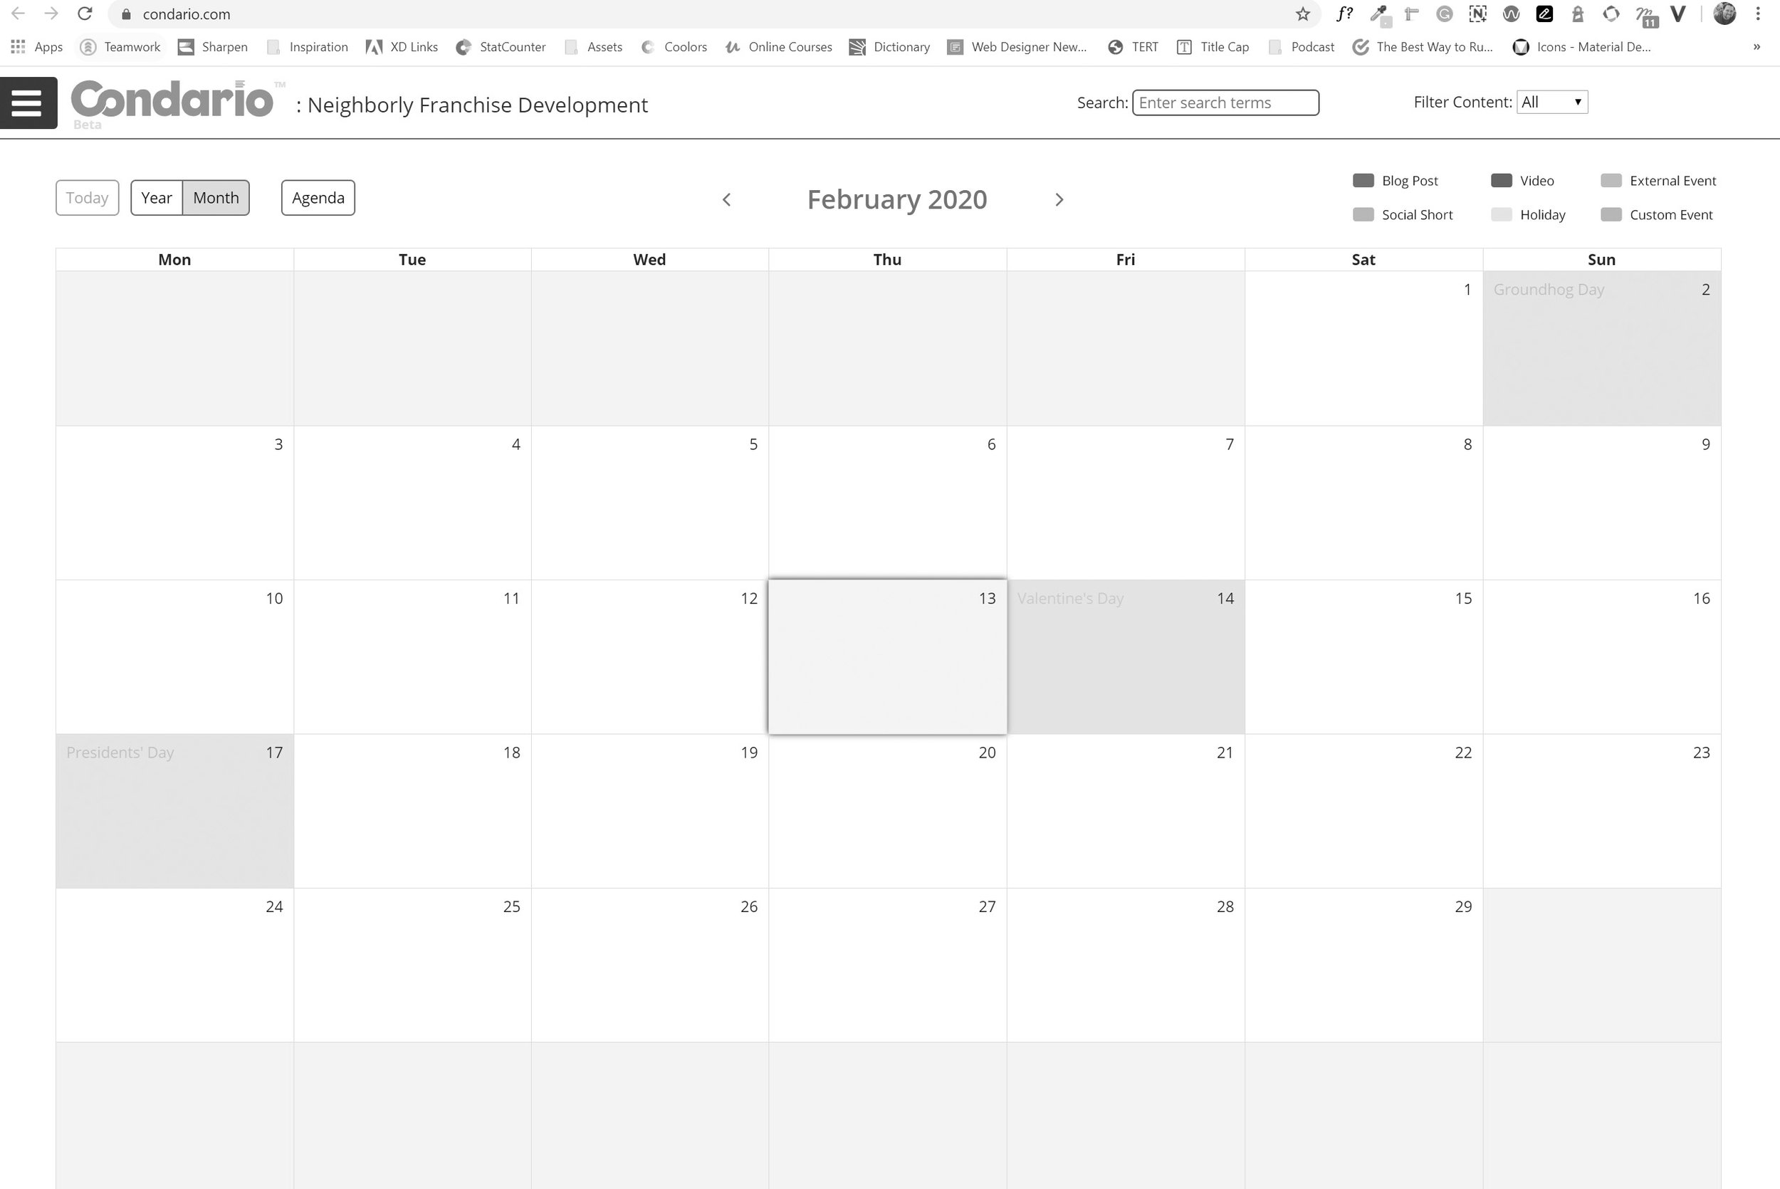The image size is (1780, 1189).
Task: Open the Apps bookmarks menu
Action: (x=36, y=46)
